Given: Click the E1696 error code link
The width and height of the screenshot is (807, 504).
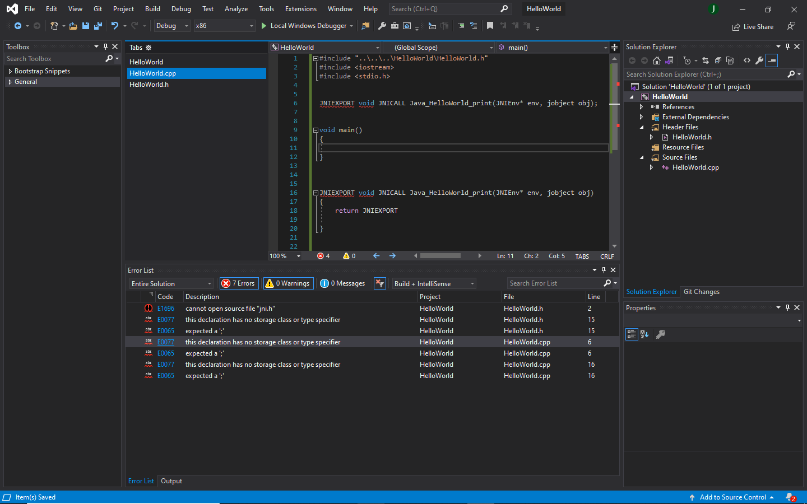Looking at the screenshot, I should click(x=166, y=308).
